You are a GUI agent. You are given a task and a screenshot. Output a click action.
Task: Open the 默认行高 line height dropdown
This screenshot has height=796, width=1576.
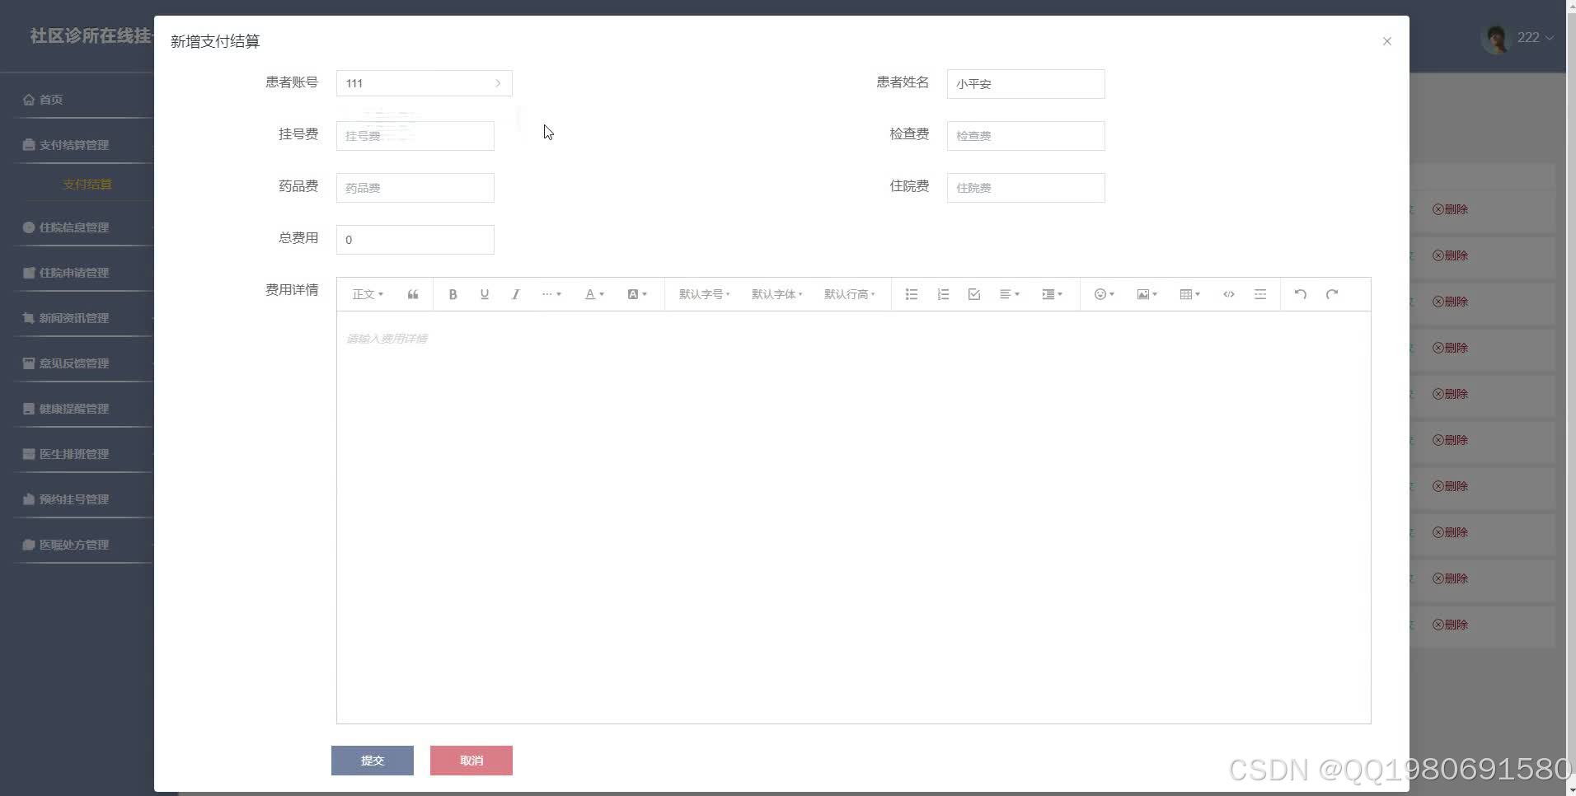pyautogui.click(x=849, y=294)
